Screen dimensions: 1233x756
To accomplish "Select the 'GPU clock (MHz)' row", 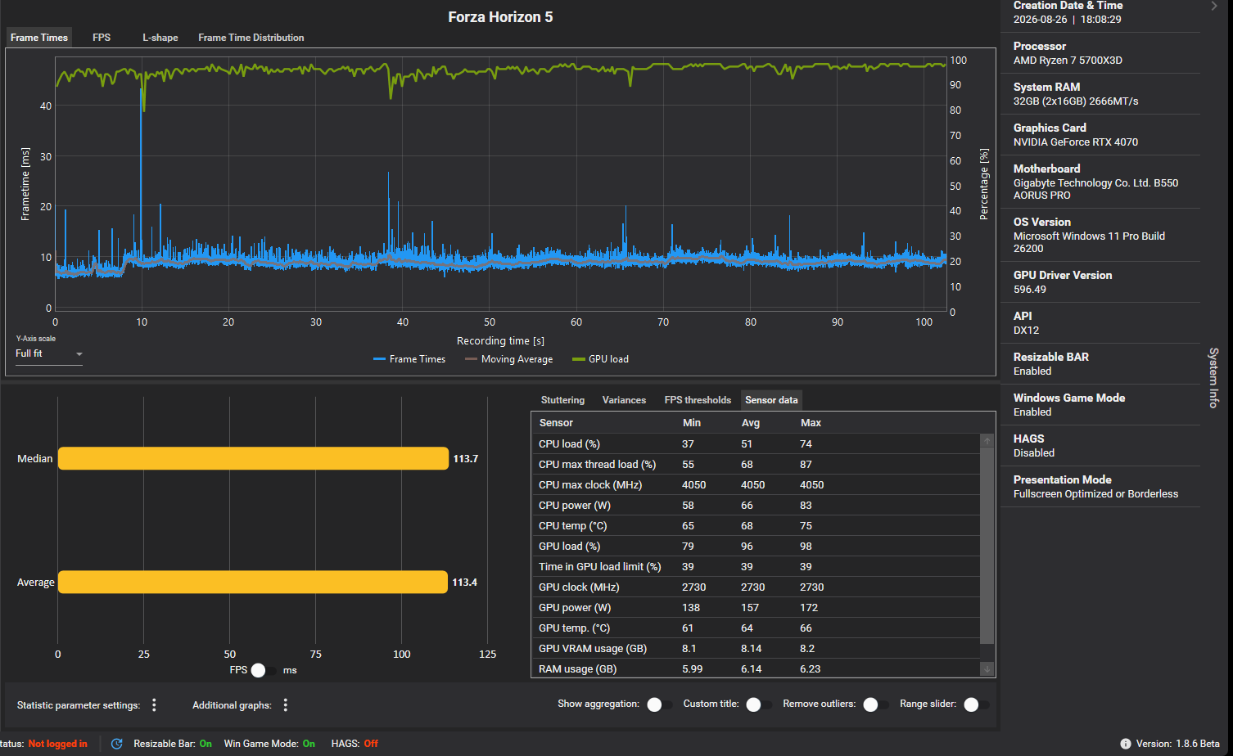I will tap(756, 587).
